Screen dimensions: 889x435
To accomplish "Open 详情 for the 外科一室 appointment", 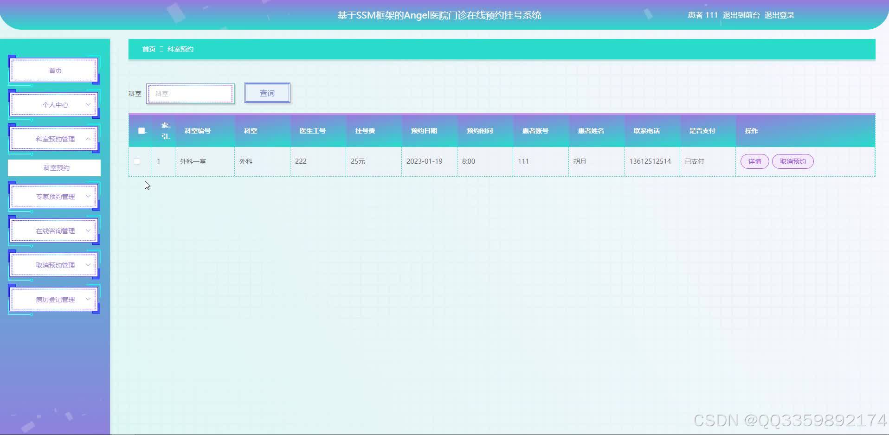I will click(755, 161).
